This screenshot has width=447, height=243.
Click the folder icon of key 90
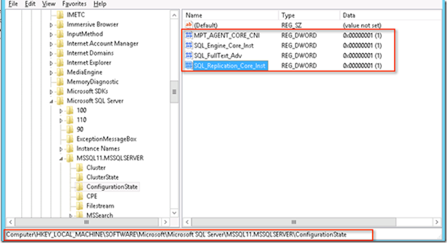tap(70, 130)
